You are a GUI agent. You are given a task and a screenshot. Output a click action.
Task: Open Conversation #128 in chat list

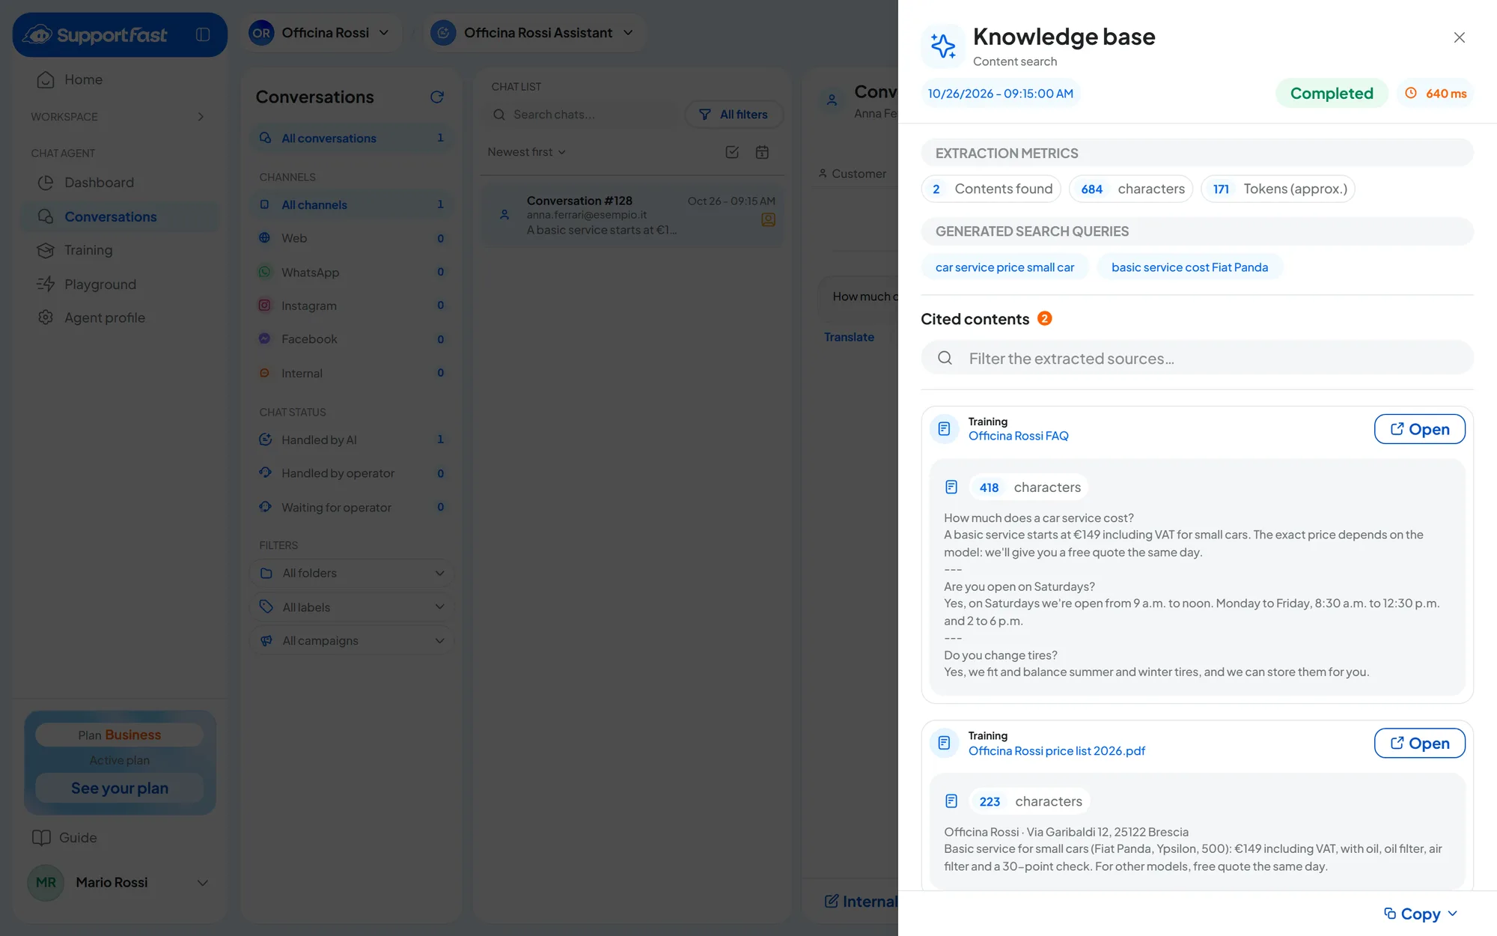click(x=632, y=216)
